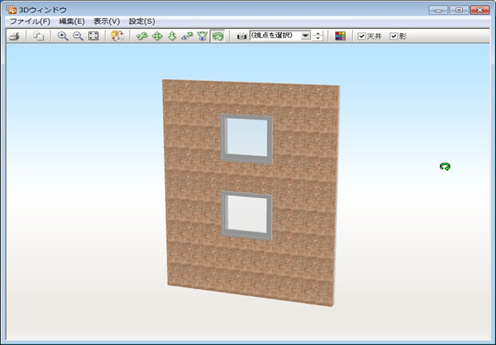Image resolution: width=496 pixels, height=345 pixels.
Task: Toggle the 影 (shadow) checkbox
Action: 394,36
